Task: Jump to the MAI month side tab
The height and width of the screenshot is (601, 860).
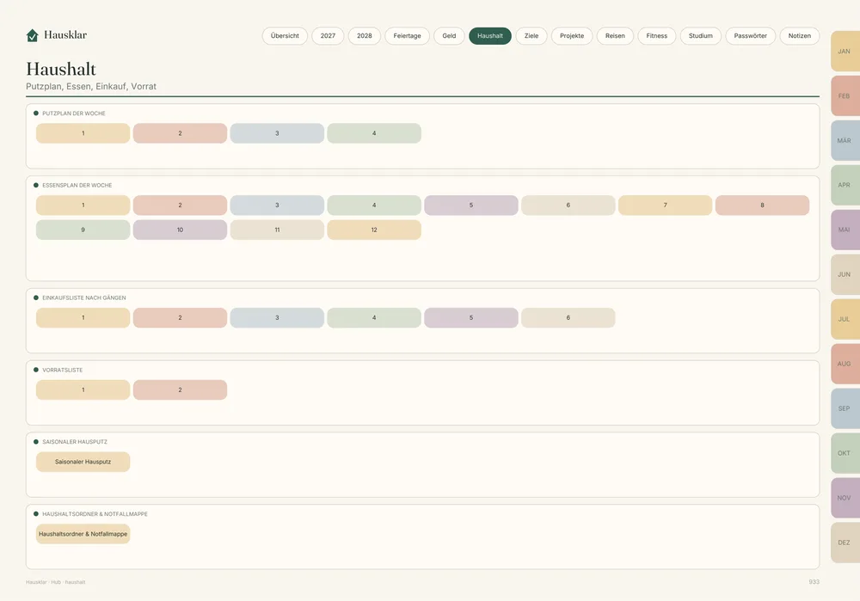Action: [x=845, y=230]
